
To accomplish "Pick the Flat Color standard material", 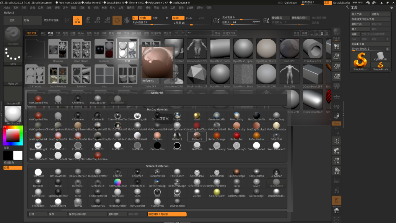I will click(x=38, y=173).
